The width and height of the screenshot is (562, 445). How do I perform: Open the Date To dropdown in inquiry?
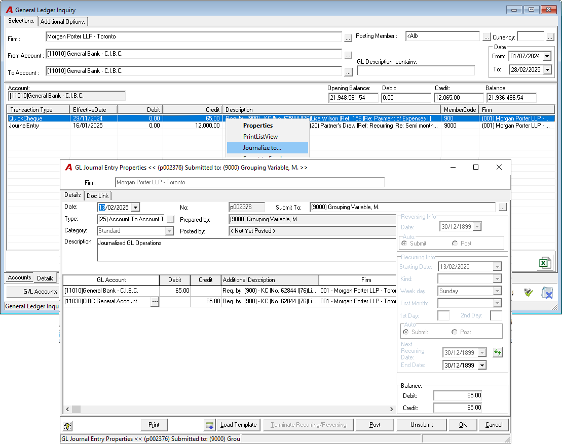547,70
